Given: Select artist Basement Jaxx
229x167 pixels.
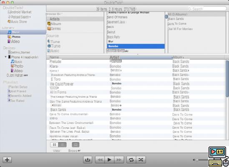Looking at the screenshot, I should click(x=116, y=22).
